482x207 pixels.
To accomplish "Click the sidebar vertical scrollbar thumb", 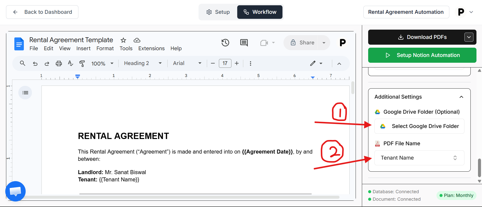I will 479,168.
